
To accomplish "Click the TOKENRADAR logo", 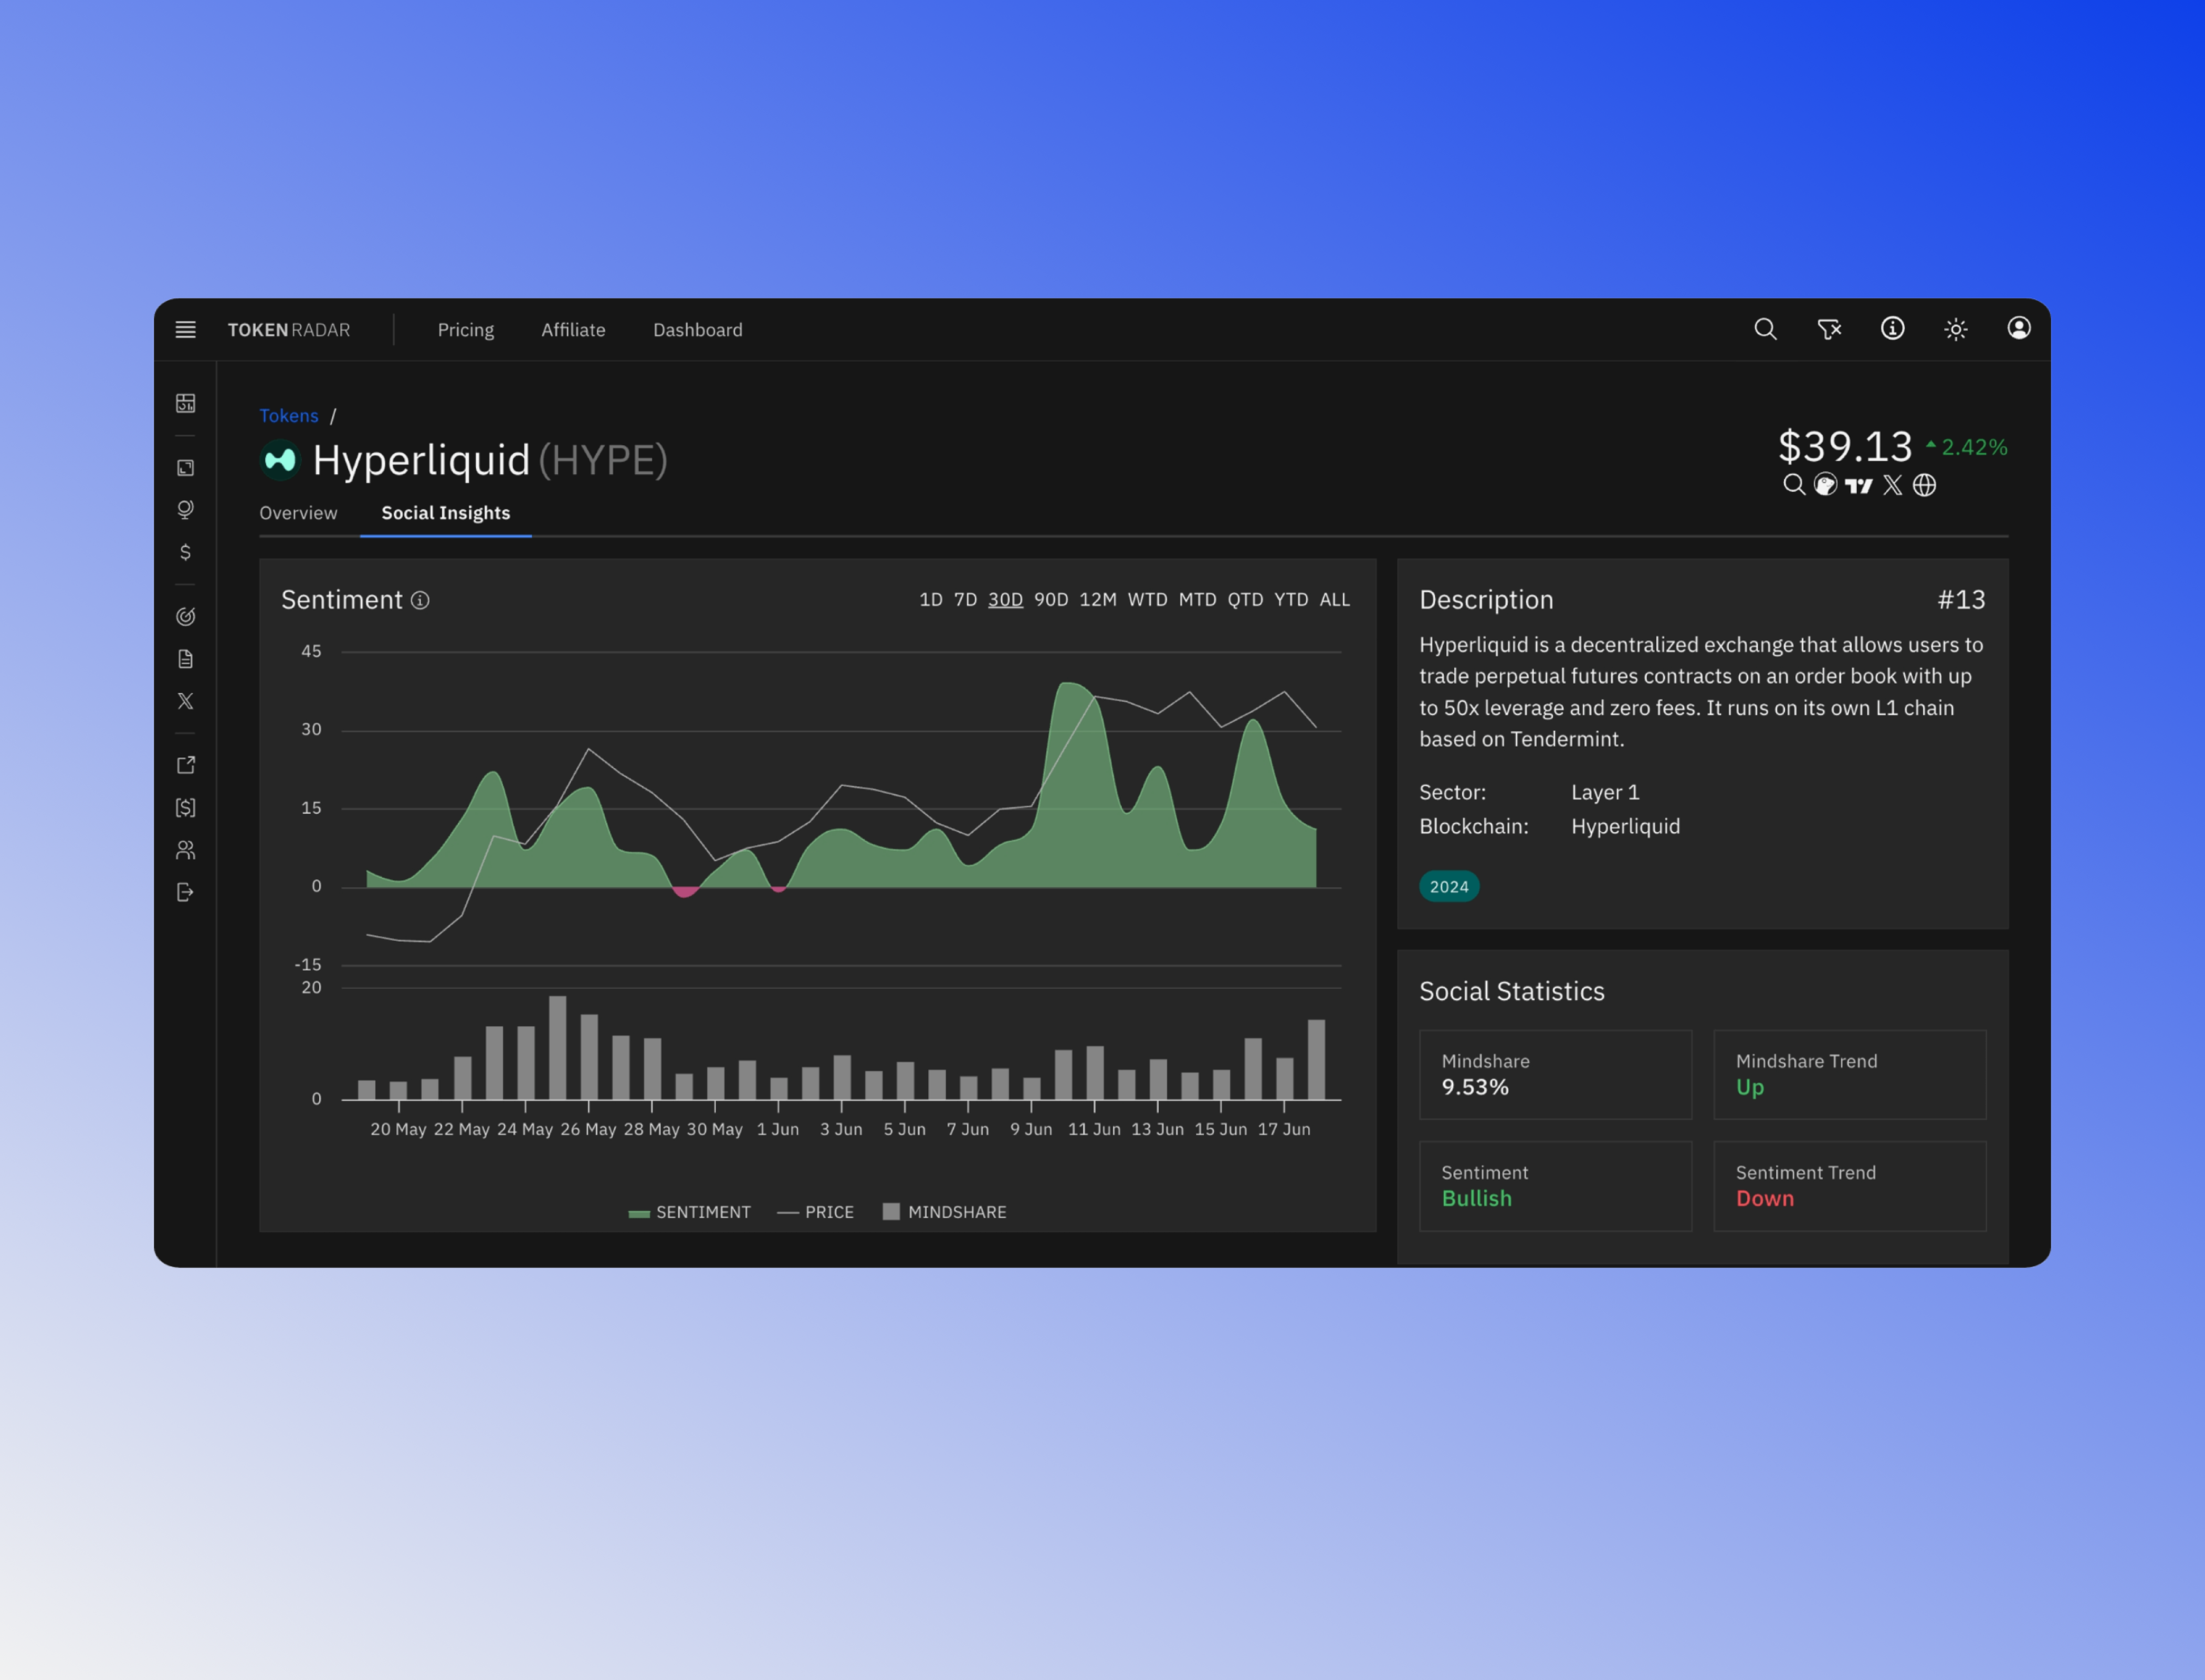I will point(289,330).
